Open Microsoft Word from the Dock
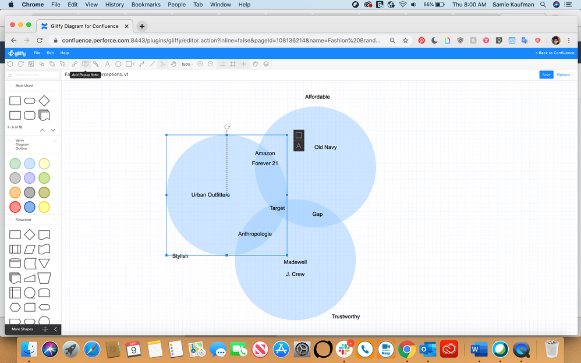 (479, 349)
